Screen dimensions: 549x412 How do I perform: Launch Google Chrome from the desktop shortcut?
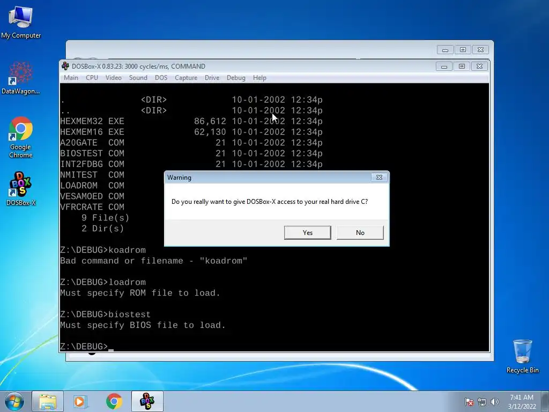pos(21,137)
